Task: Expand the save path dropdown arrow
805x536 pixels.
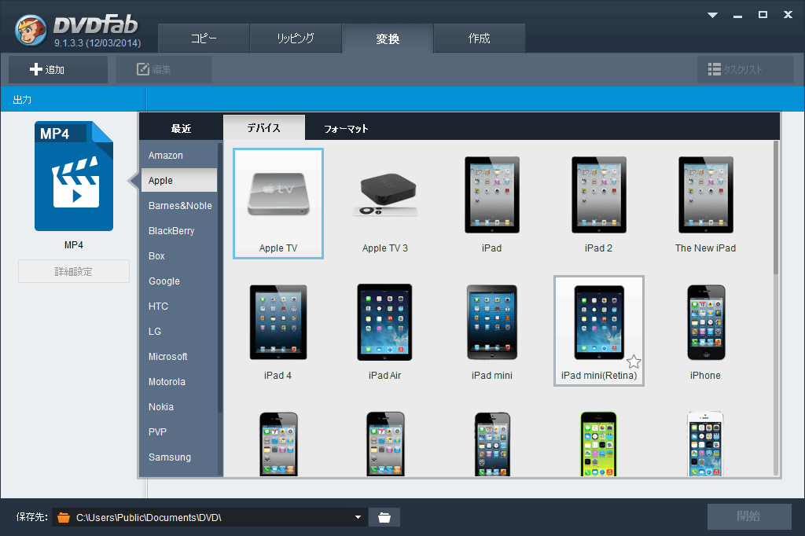Action: click(358, 517)
